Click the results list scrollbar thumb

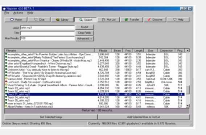188,90
